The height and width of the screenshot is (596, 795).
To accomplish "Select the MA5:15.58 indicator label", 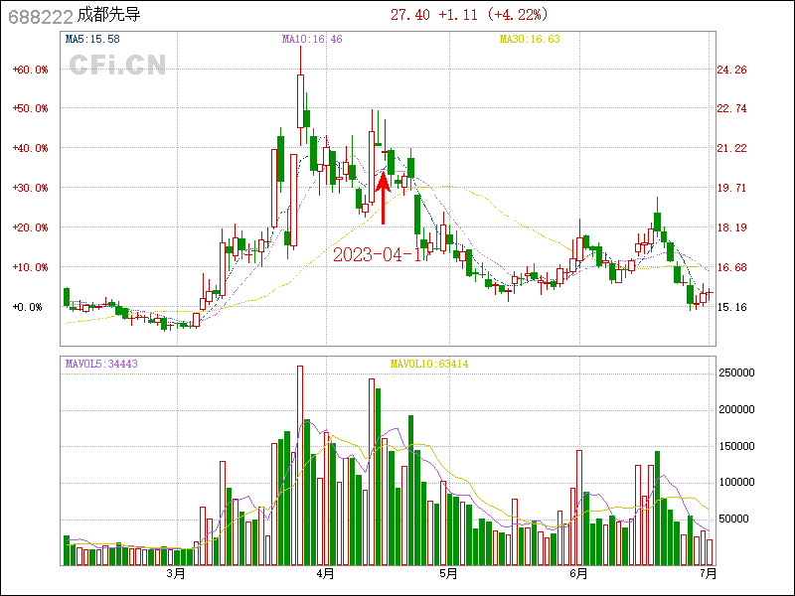I will [92, 40].
